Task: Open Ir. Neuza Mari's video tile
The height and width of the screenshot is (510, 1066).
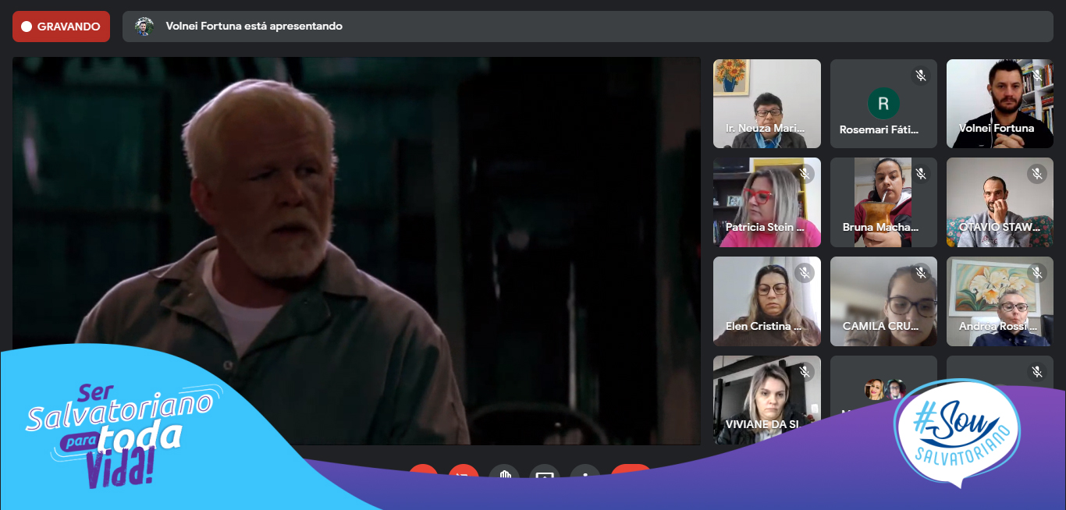Action: (x=767, y=104)
